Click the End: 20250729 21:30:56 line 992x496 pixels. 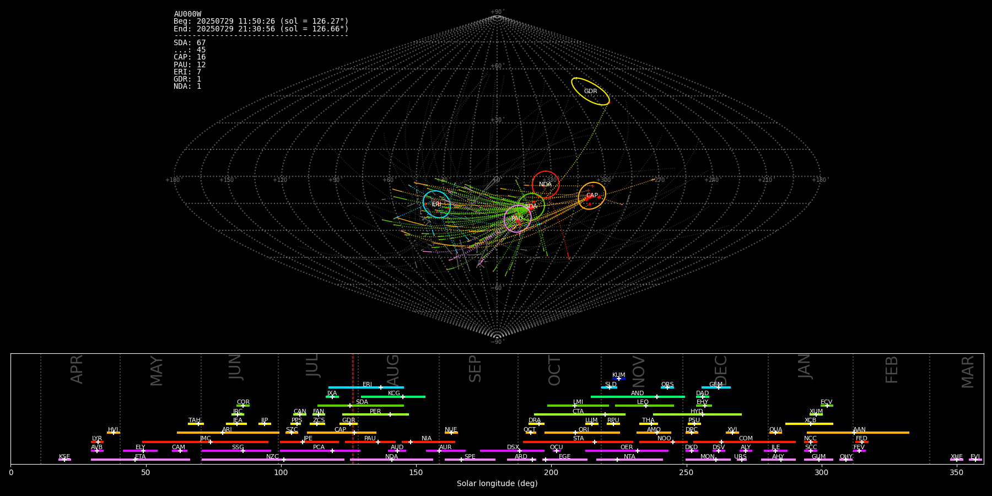[261, 29]
